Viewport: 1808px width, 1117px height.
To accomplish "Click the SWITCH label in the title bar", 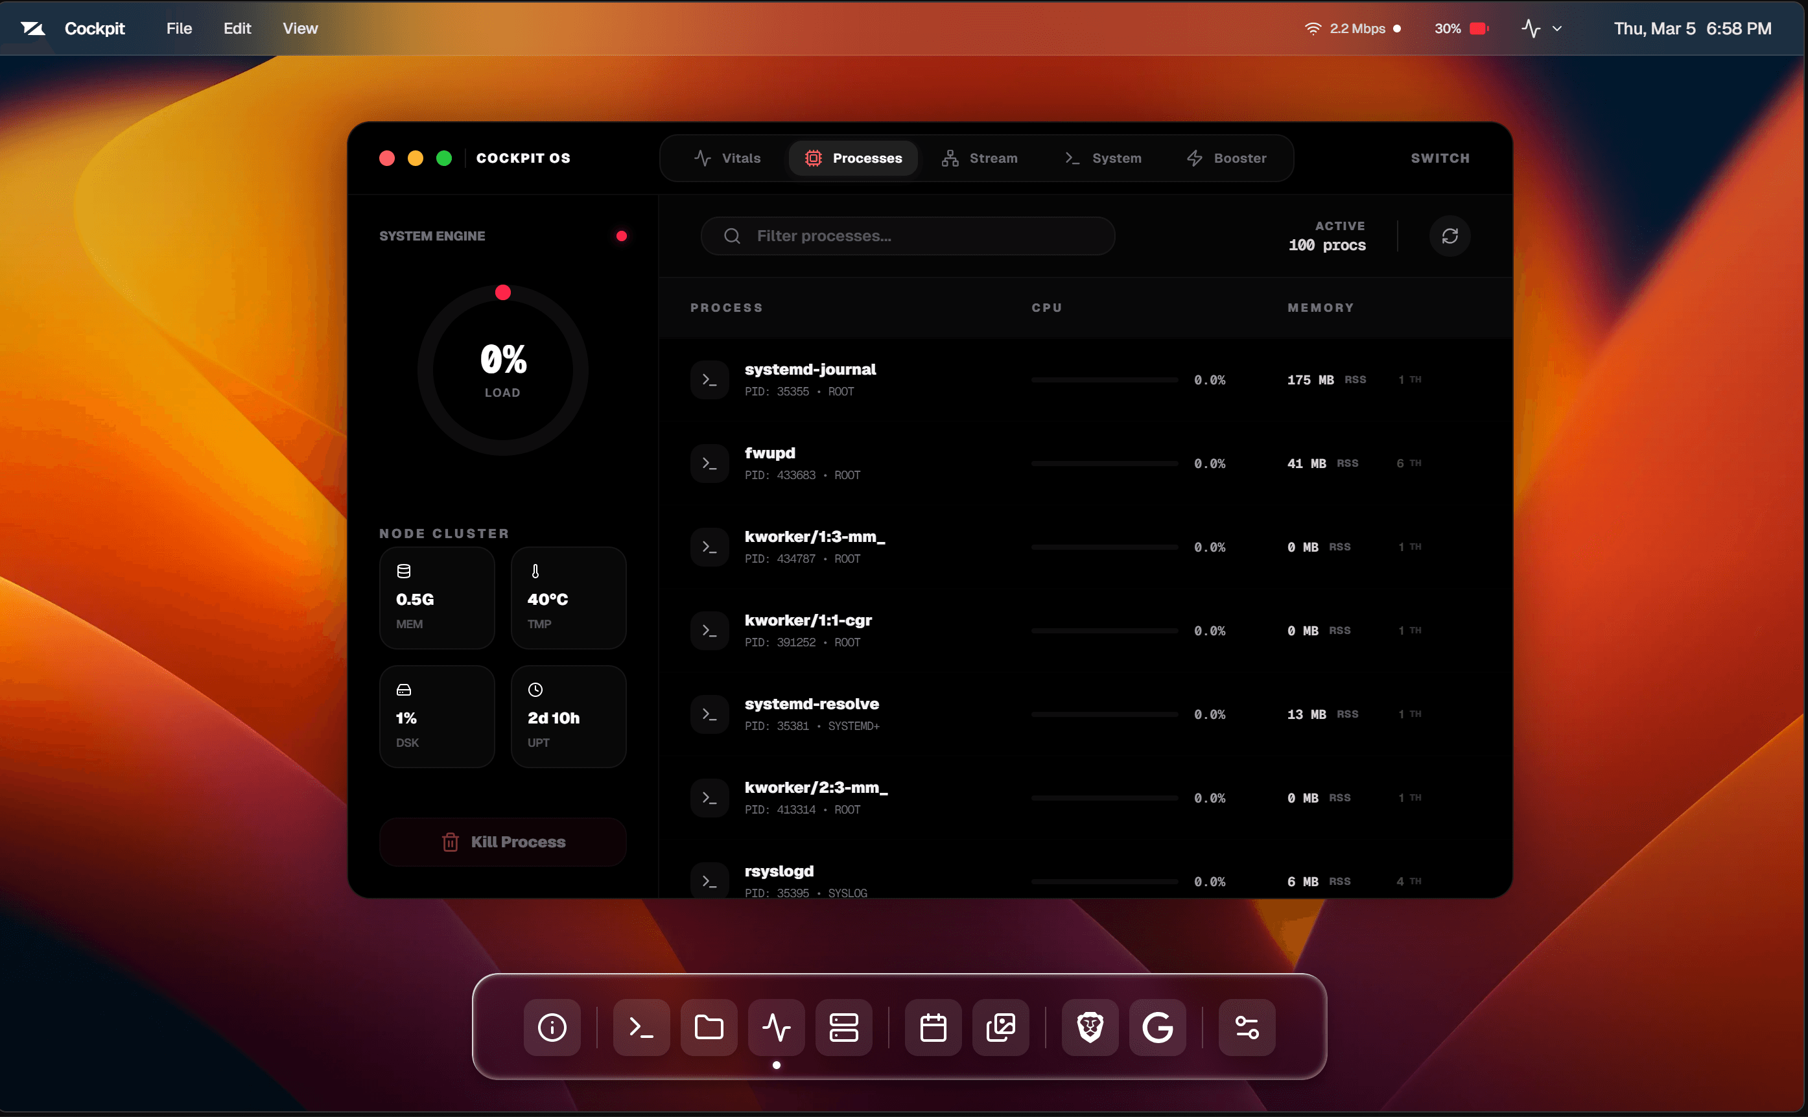I will pos(1439,158).
